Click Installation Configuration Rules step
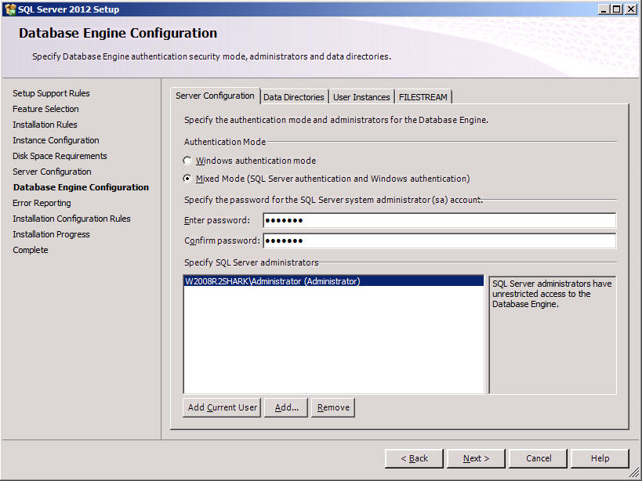The width and height of the screenshot is (642, 481). click(71, 219)
